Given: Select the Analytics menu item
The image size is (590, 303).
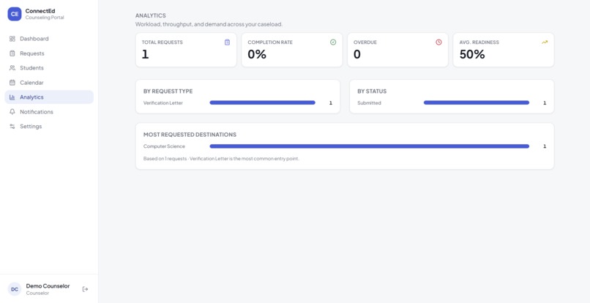Looking at the screenshot, I should click(x=49, y=97).
